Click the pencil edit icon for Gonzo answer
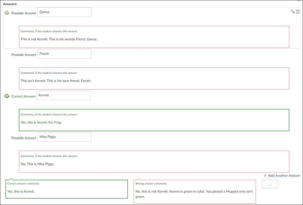 pyautogui.click(x=293, y=12)
